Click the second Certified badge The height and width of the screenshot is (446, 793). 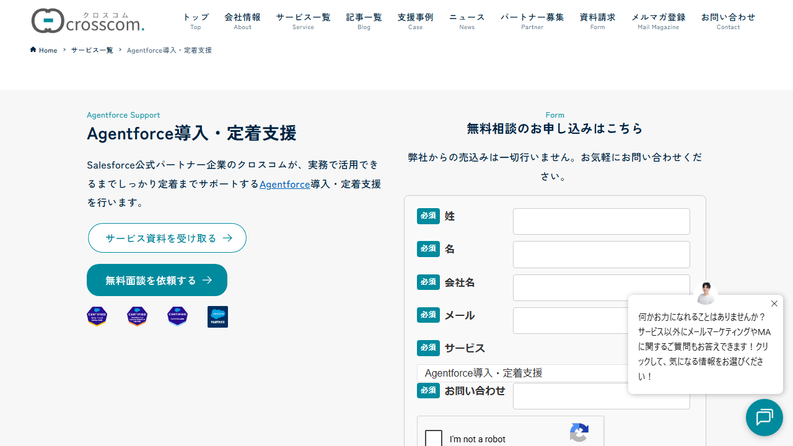pyautogui.click(x=138, y=317)
